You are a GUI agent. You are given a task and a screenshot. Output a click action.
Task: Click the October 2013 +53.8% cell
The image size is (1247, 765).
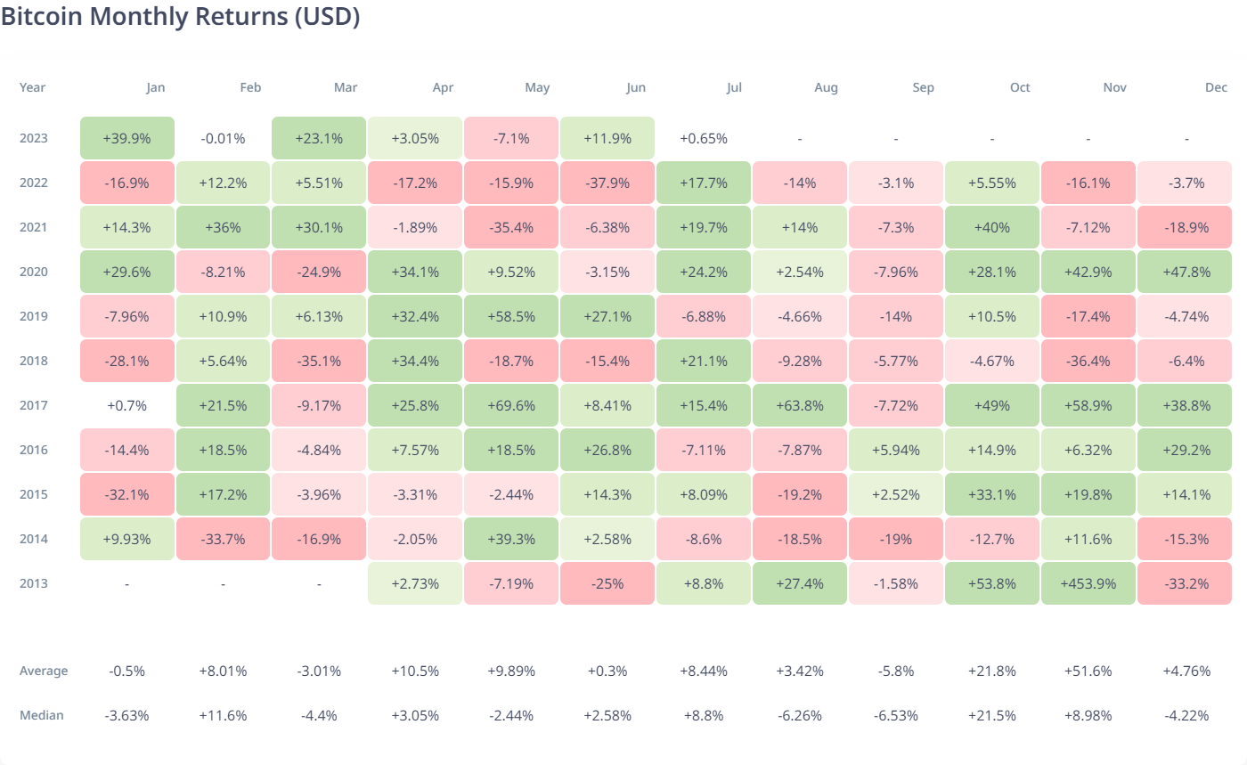[991, 583]
